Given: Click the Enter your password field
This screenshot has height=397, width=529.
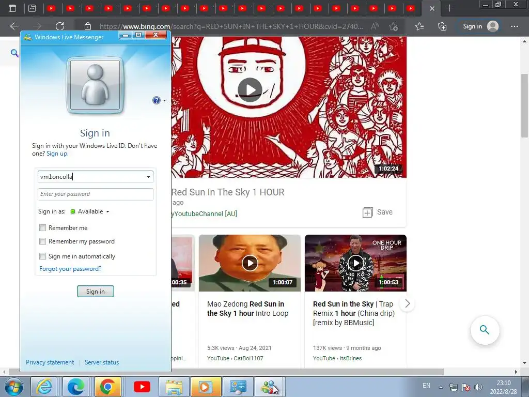Looking at the screenshot, I should [x=96, y=194].
